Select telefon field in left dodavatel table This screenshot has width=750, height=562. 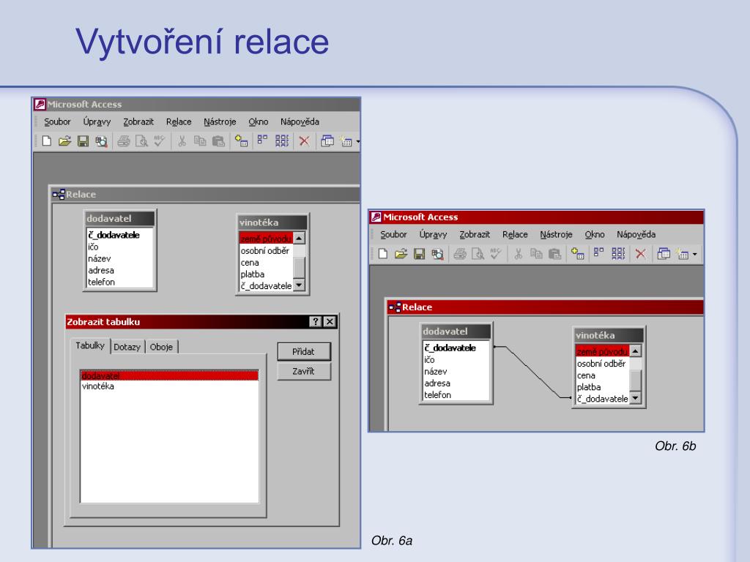119,282
